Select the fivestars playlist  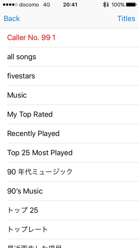tap(69, 76)
